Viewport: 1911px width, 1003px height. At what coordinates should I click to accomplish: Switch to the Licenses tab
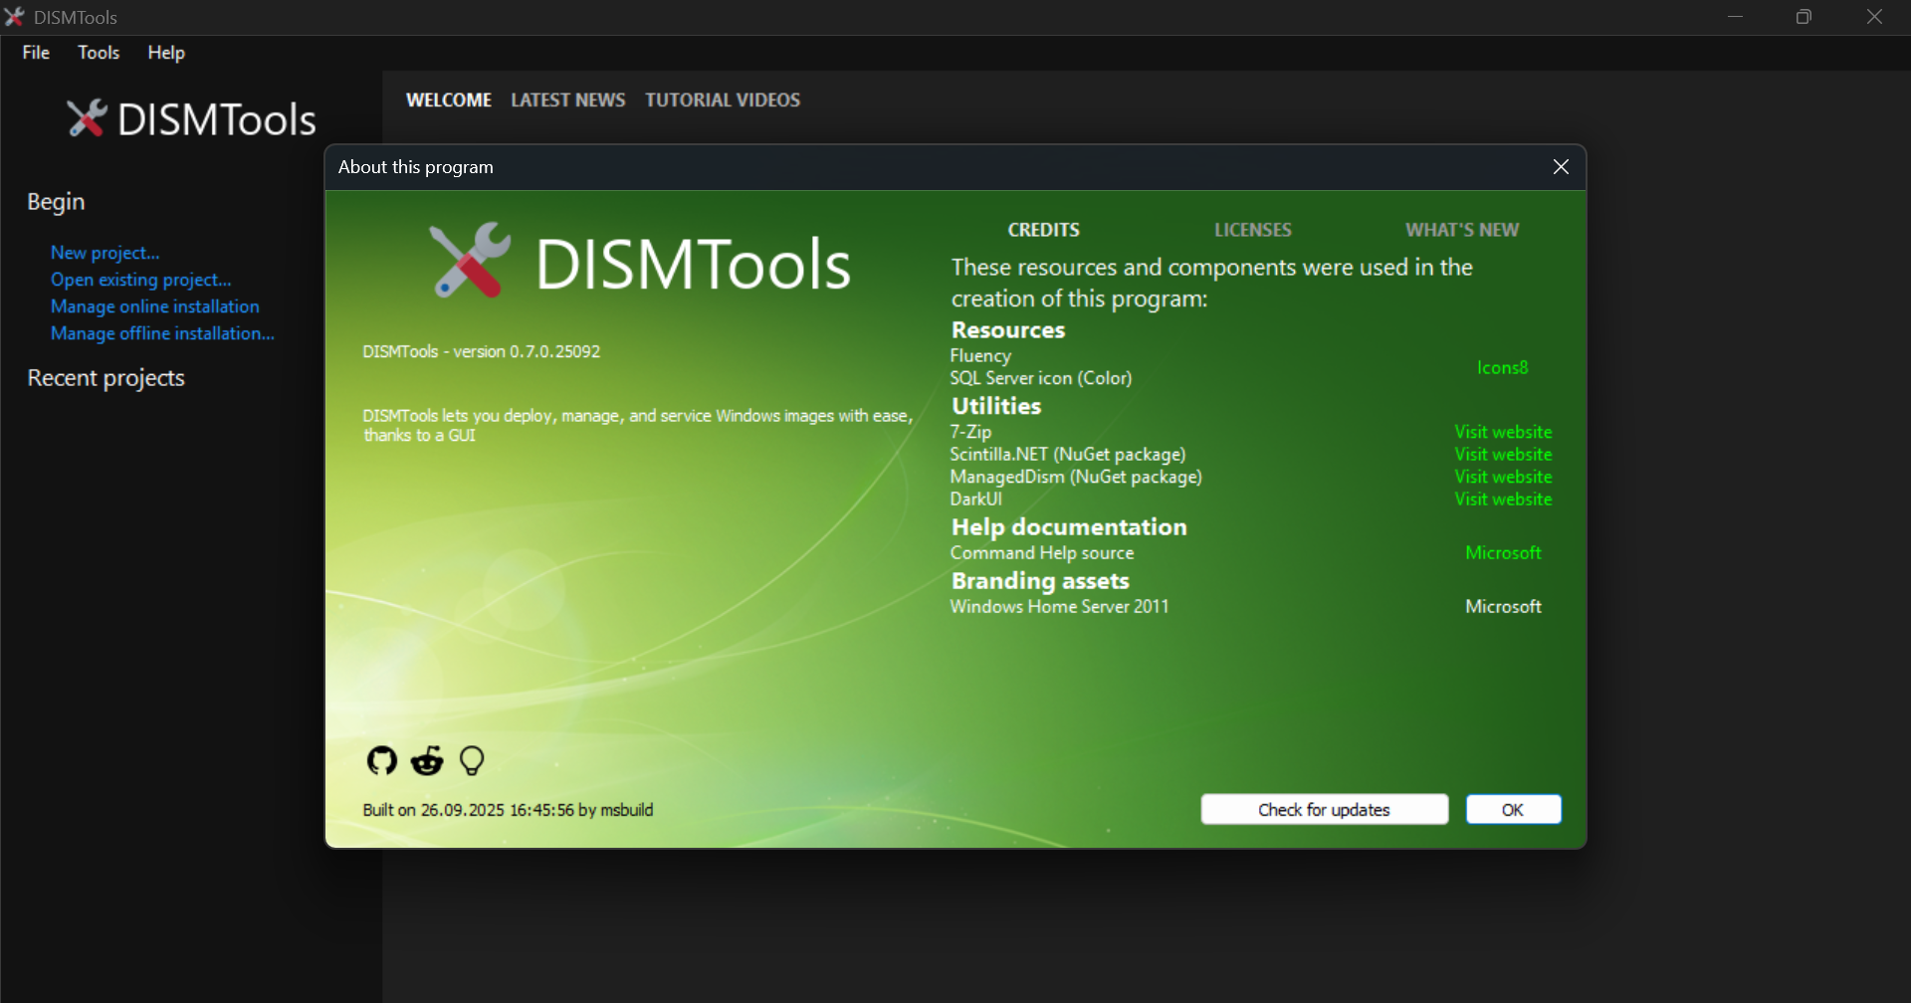(x=1252, y=230)
